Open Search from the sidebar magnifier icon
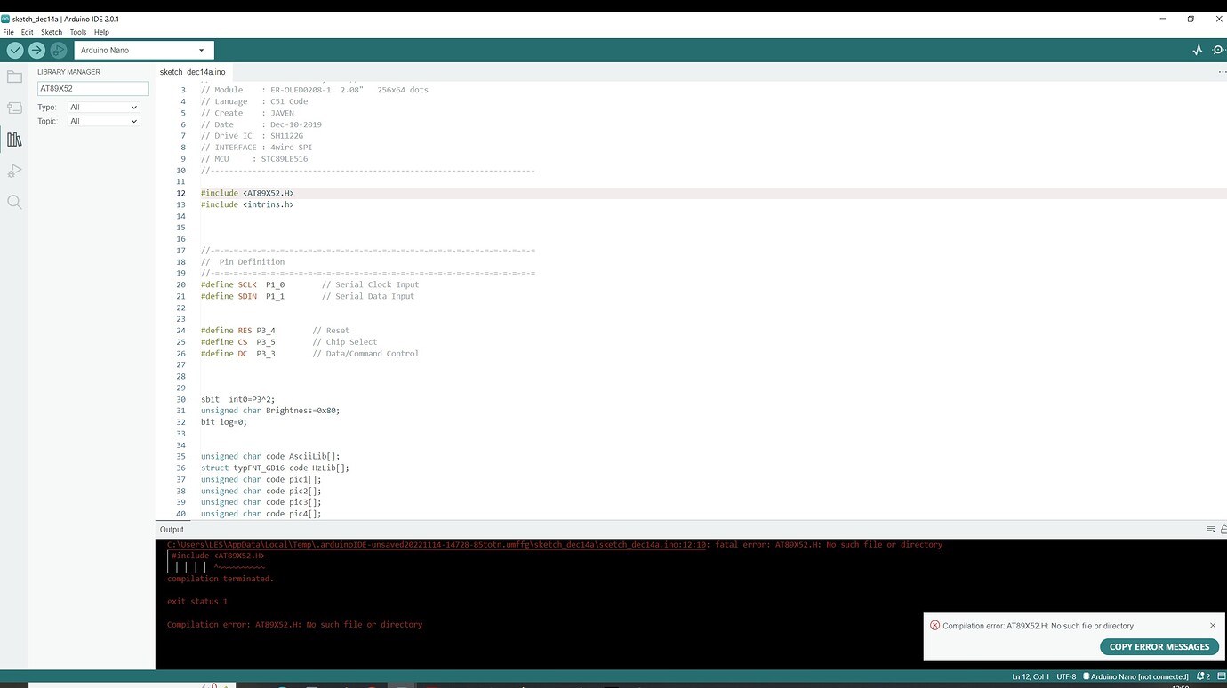Screen dimensions: 1227x688 tap(14, 201)
